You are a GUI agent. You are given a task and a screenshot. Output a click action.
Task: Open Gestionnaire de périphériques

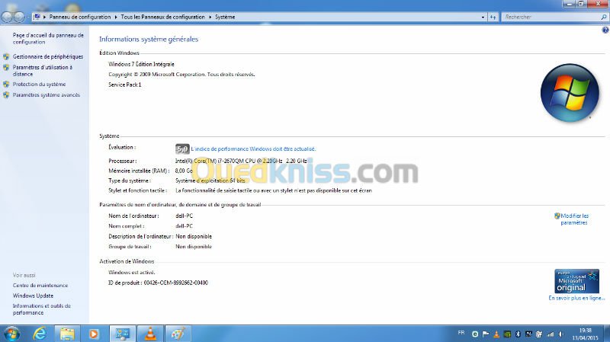(48, 56)
